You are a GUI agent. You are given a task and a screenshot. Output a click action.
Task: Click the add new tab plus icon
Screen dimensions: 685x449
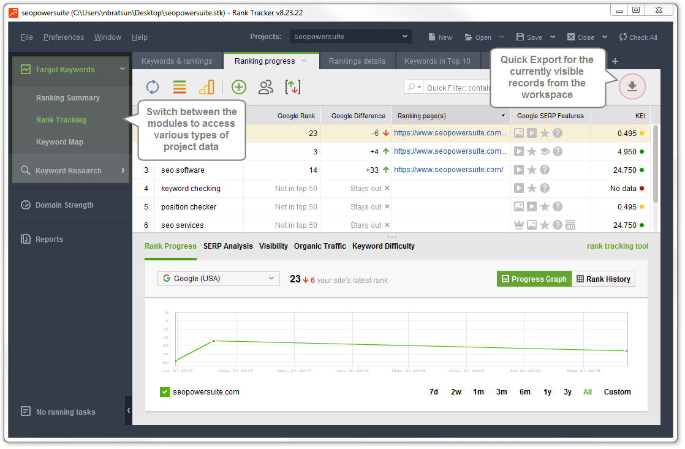tap(615, 61)
